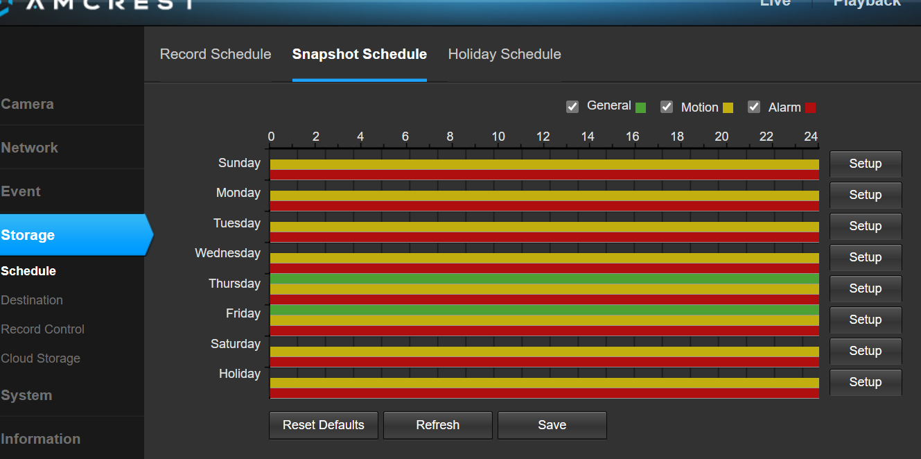Click Thursday's green General timeline bar
This screenshot has width=921, height=459.
(x=544, y=279)
